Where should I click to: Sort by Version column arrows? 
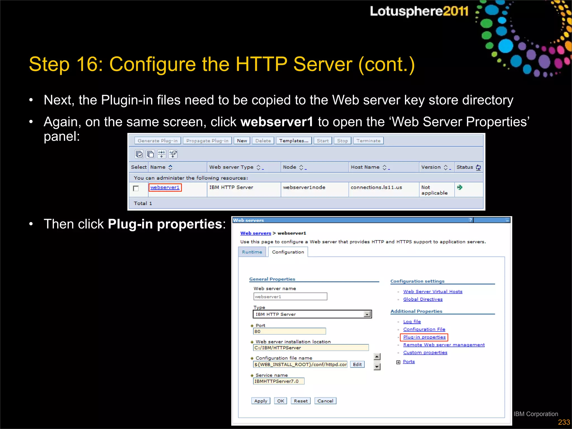[x=446, y=167]
